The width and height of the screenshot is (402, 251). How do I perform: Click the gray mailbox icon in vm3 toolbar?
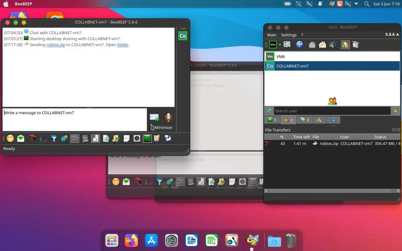pyautogui.click(x=312, y=45)
